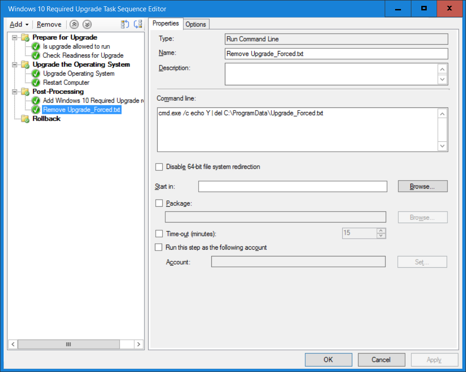Switch to the Properties tab
Viewport: 466px width, 372px height.
point(166,23)
